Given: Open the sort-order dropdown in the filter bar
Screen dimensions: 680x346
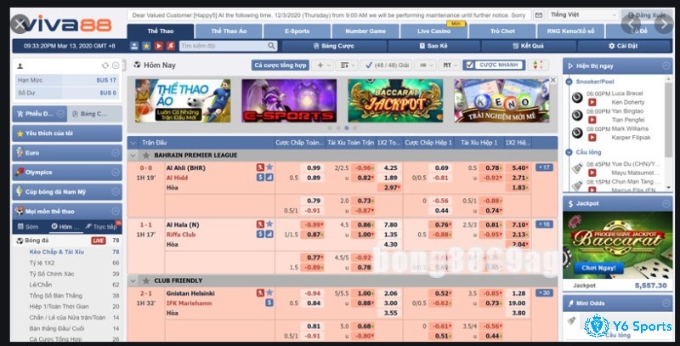Looking at the screenshot, I should pyautogui.click(x=348, y=65).
